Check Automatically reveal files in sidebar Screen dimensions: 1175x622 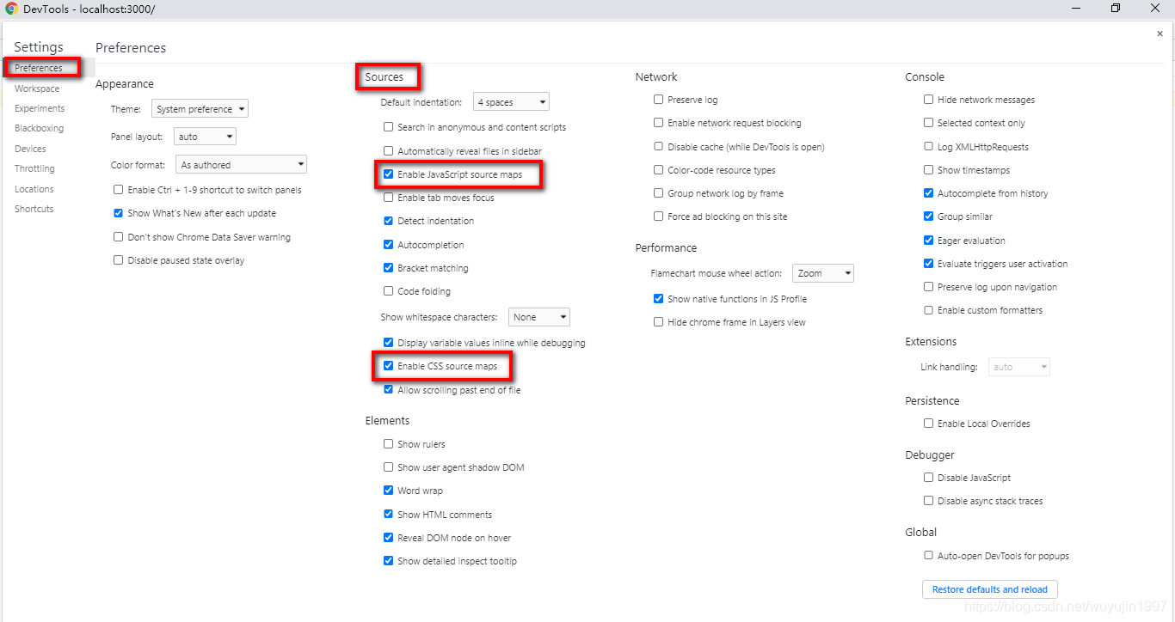pos(388,151)
